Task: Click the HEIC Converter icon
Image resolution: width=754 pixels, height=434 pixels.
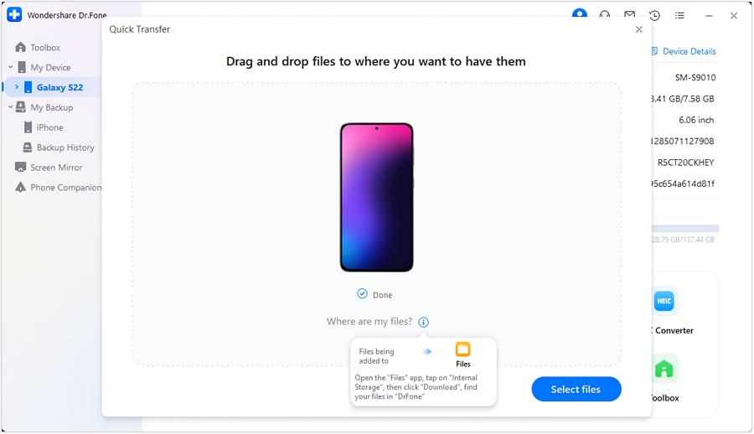Action: 664,301
